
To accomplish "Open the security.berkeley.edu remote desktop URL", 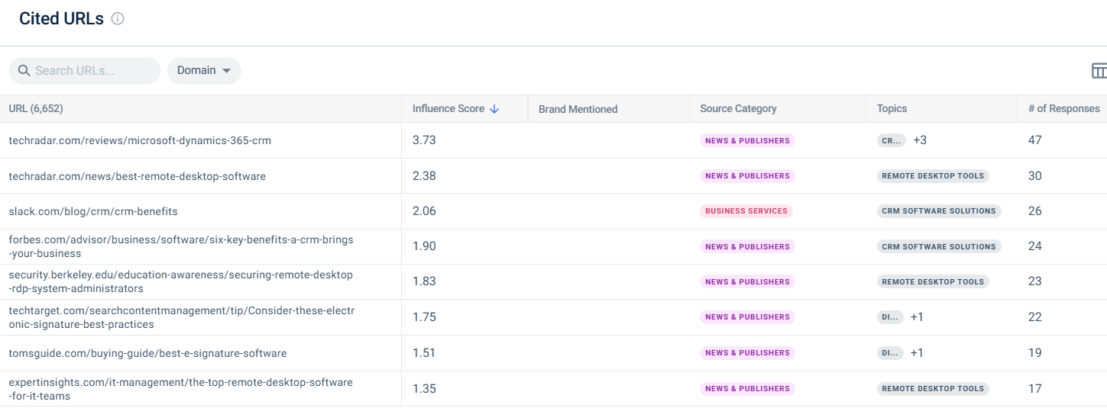I will (181, 281).
